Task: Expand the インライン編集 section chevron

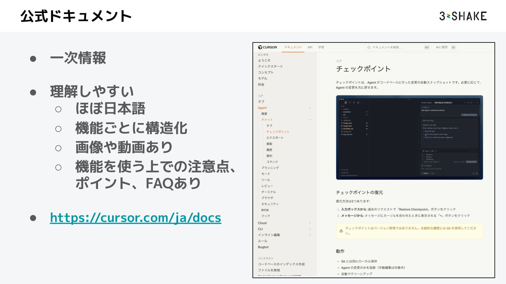Action: coord(310,235)
